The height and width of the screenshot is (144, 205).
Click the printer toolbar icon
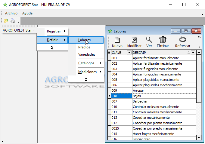(x=13, y=21)
